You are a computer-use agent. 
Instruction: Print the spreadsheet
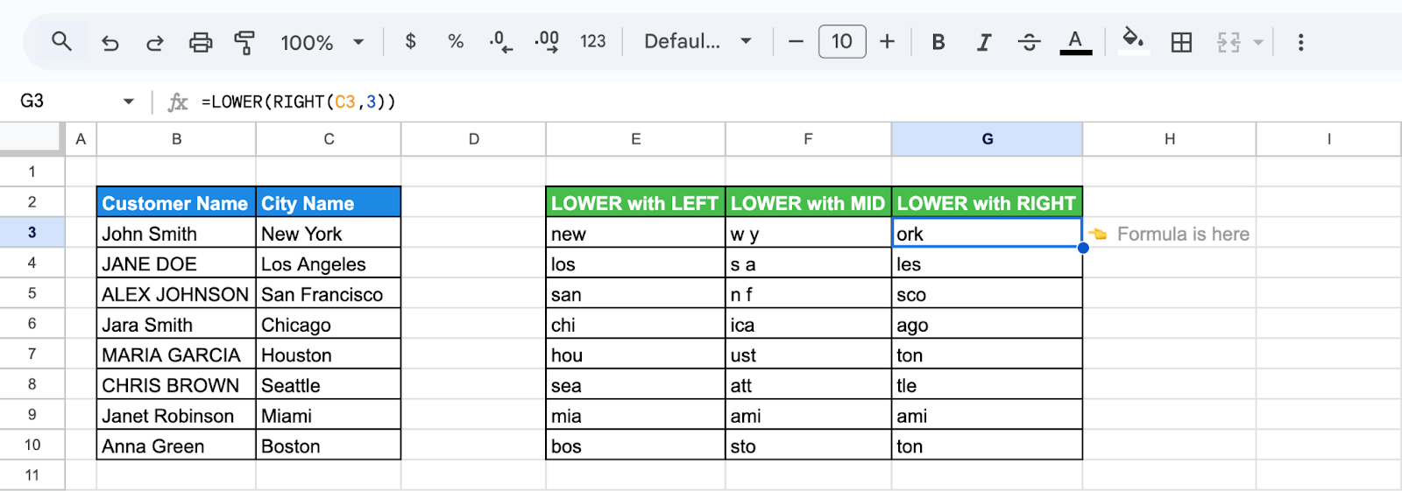pyautogui.click(x=201, y=42)
